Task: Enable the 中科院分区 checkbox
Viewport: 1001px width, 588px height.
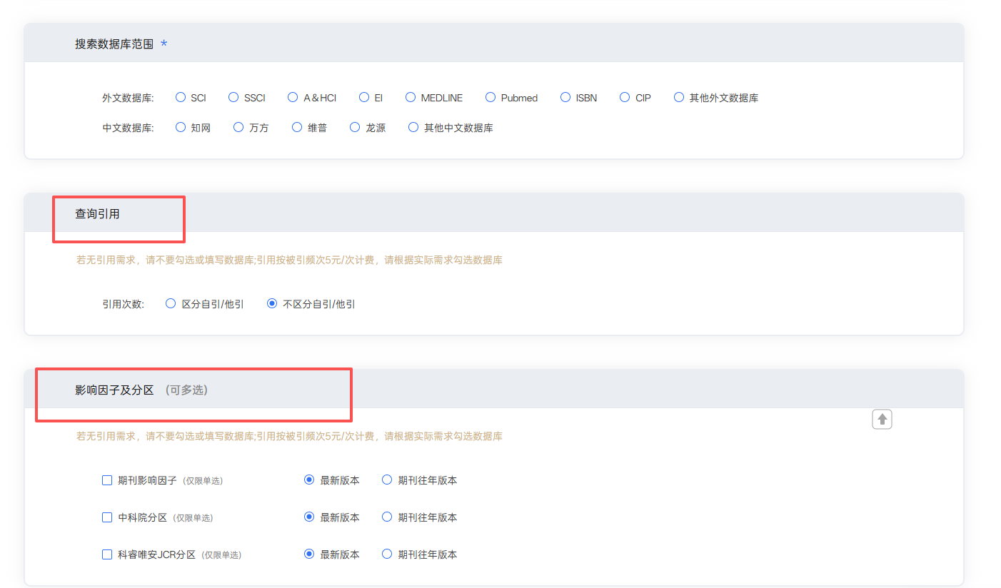Action: (107, 517)
